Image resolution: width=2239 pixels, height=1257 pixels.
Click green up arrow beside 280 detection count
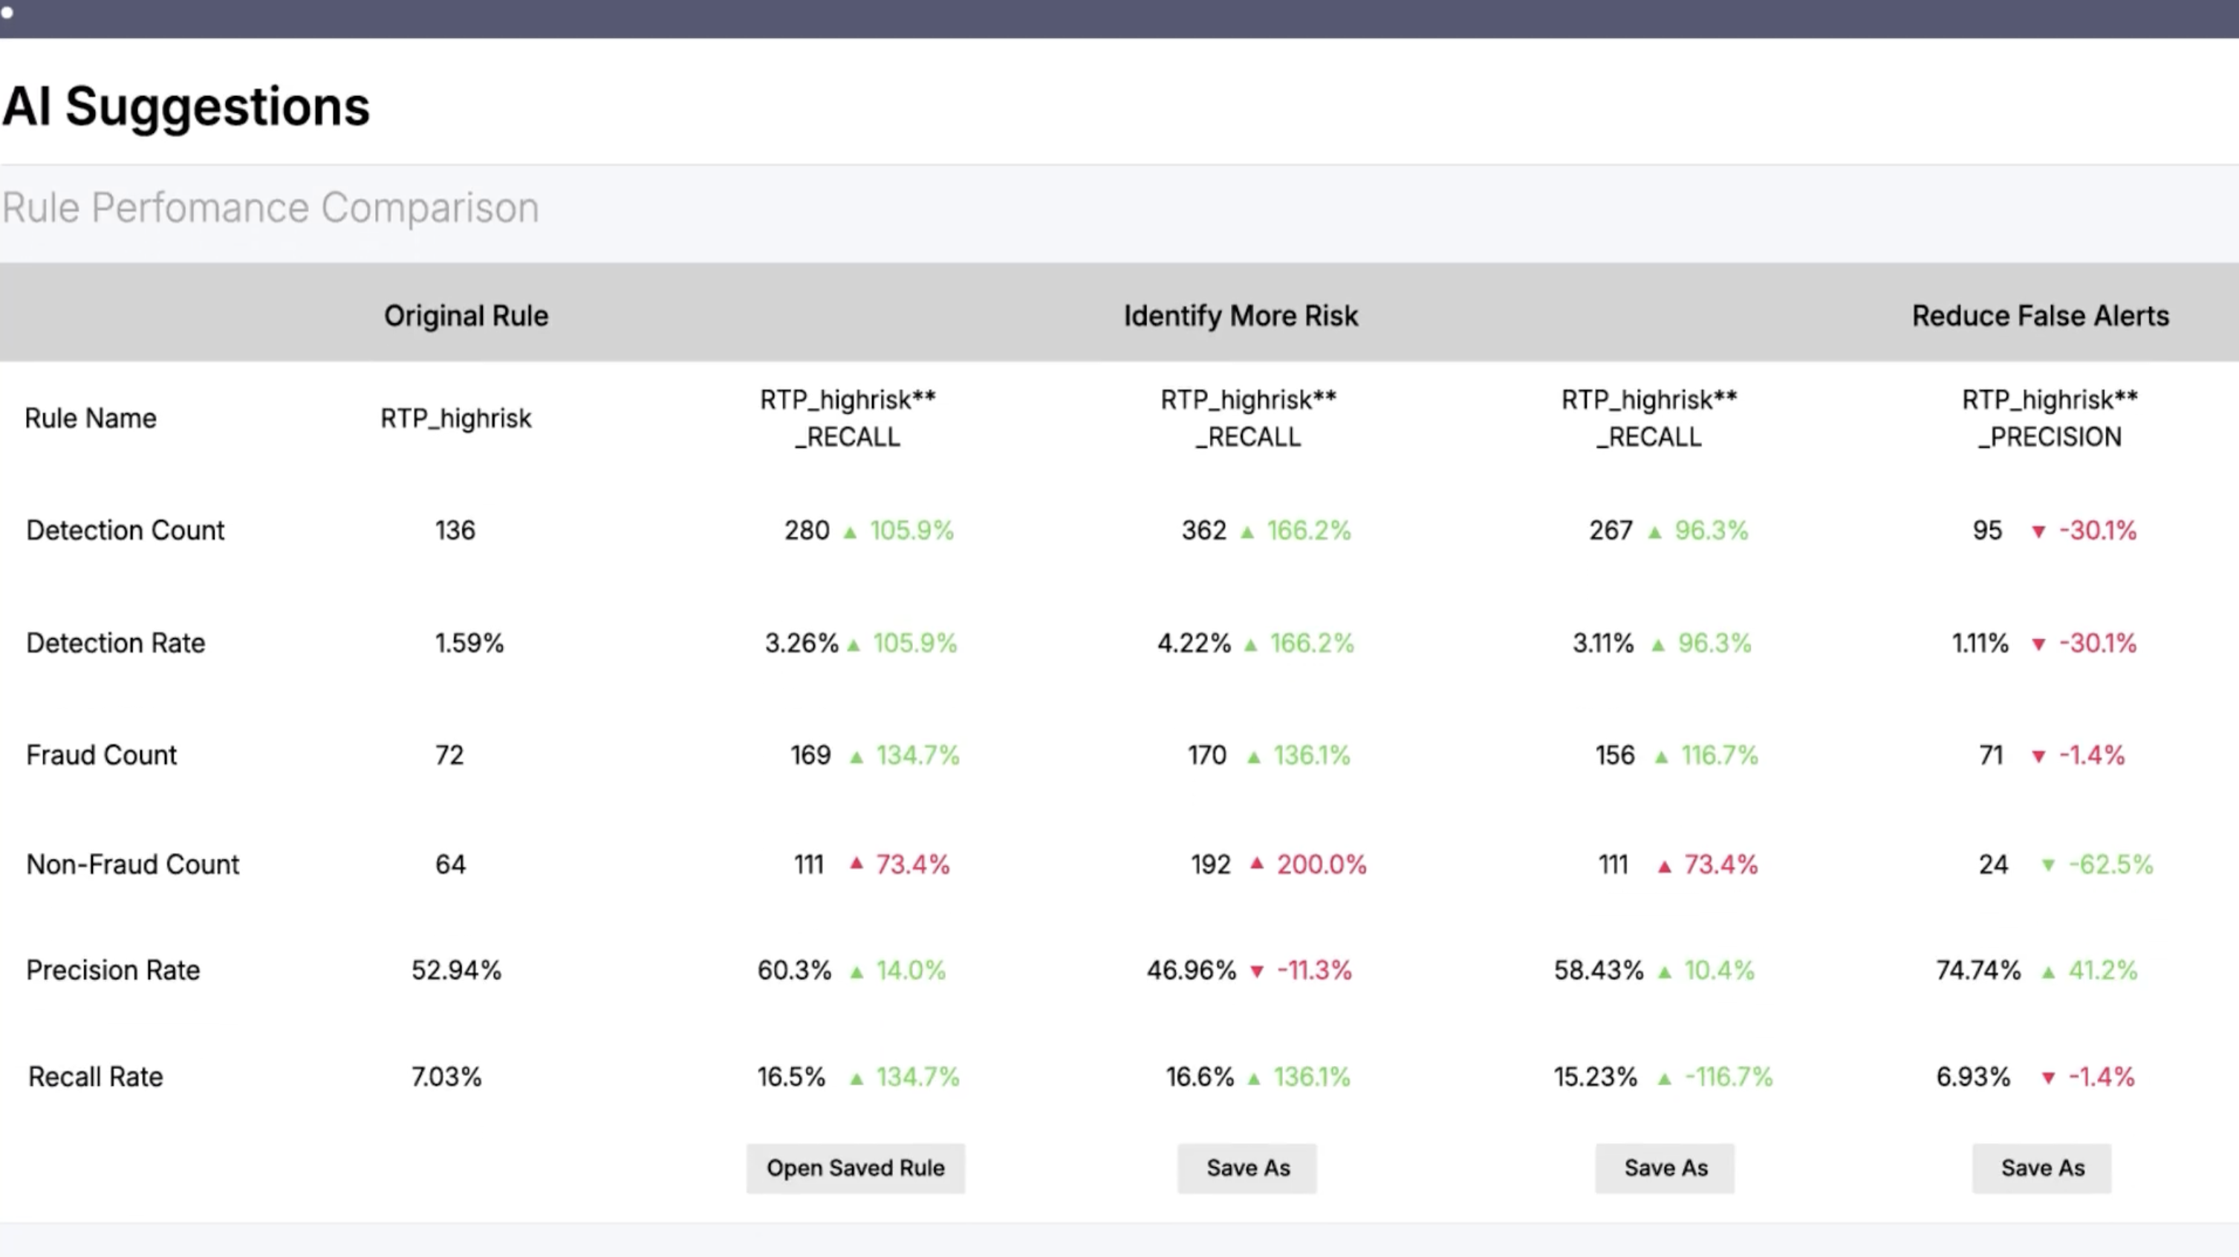[850, 532]
